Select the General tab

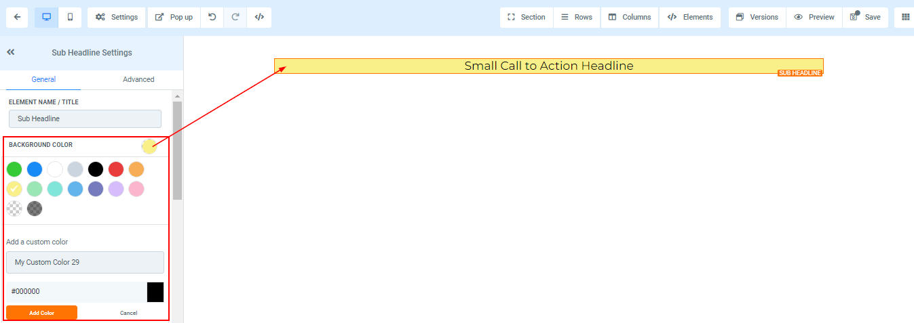(43, 79)
